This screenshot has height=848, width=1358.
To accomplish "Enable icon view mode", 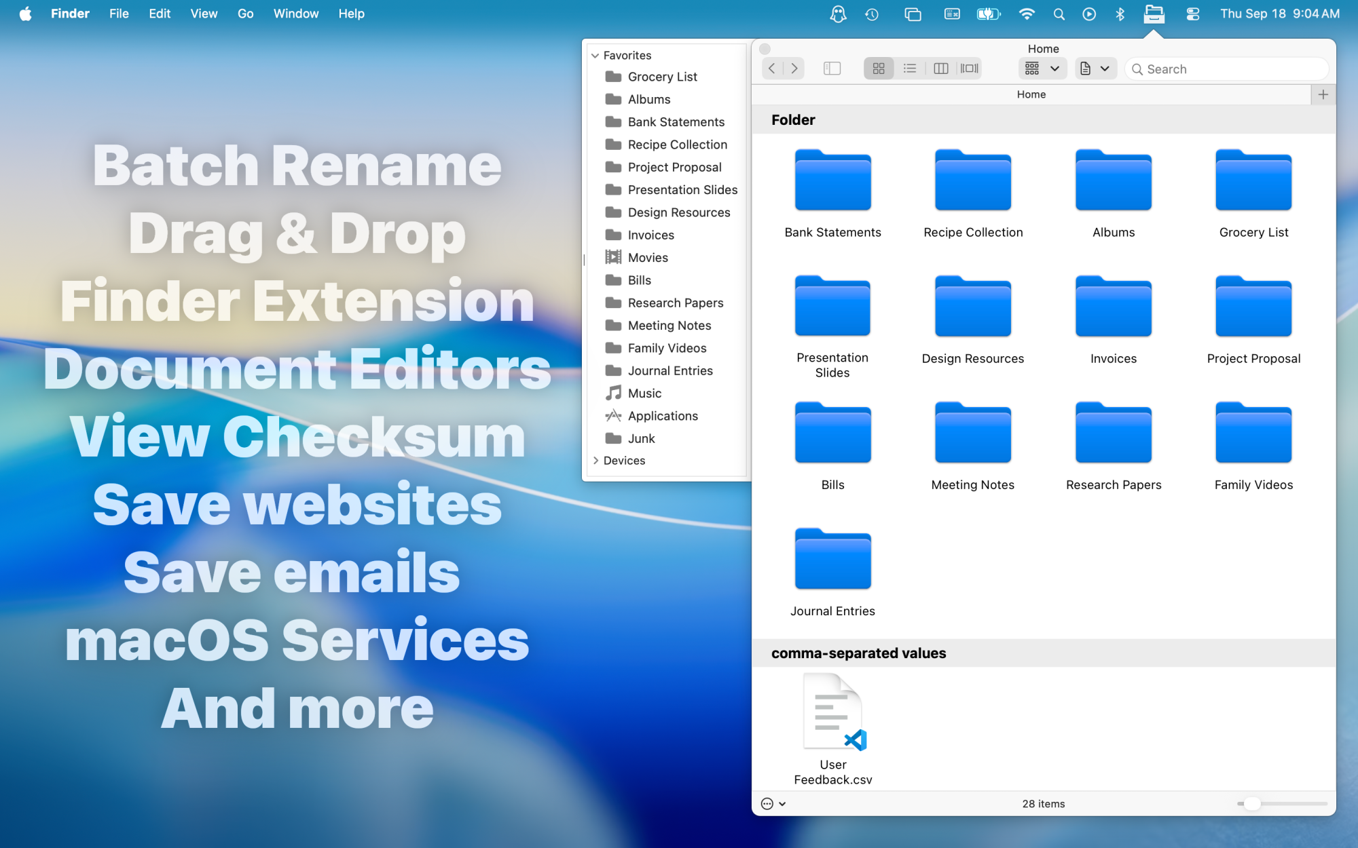I will [878, 68].
